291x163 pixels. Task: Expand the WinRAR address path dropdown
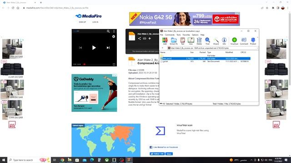[x=257, y=48]
